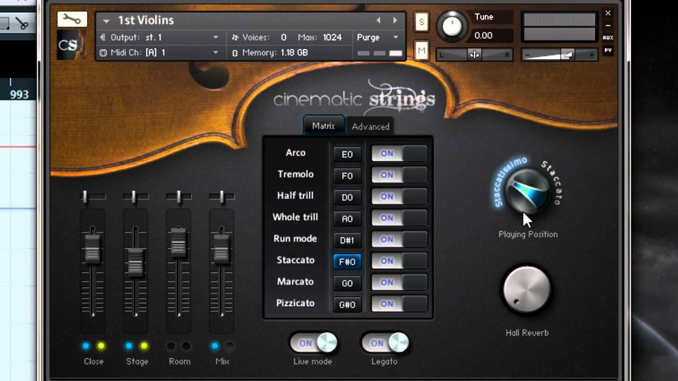Screen dimensions: 678x381
Task: Click the Mix pan slider
Action: pos(221,197)
